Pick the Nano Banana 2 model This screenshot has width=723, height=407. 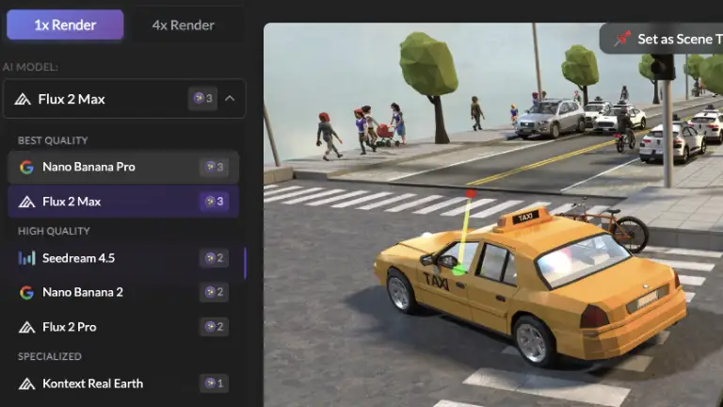pyautogui.click(x=123, y=292)
